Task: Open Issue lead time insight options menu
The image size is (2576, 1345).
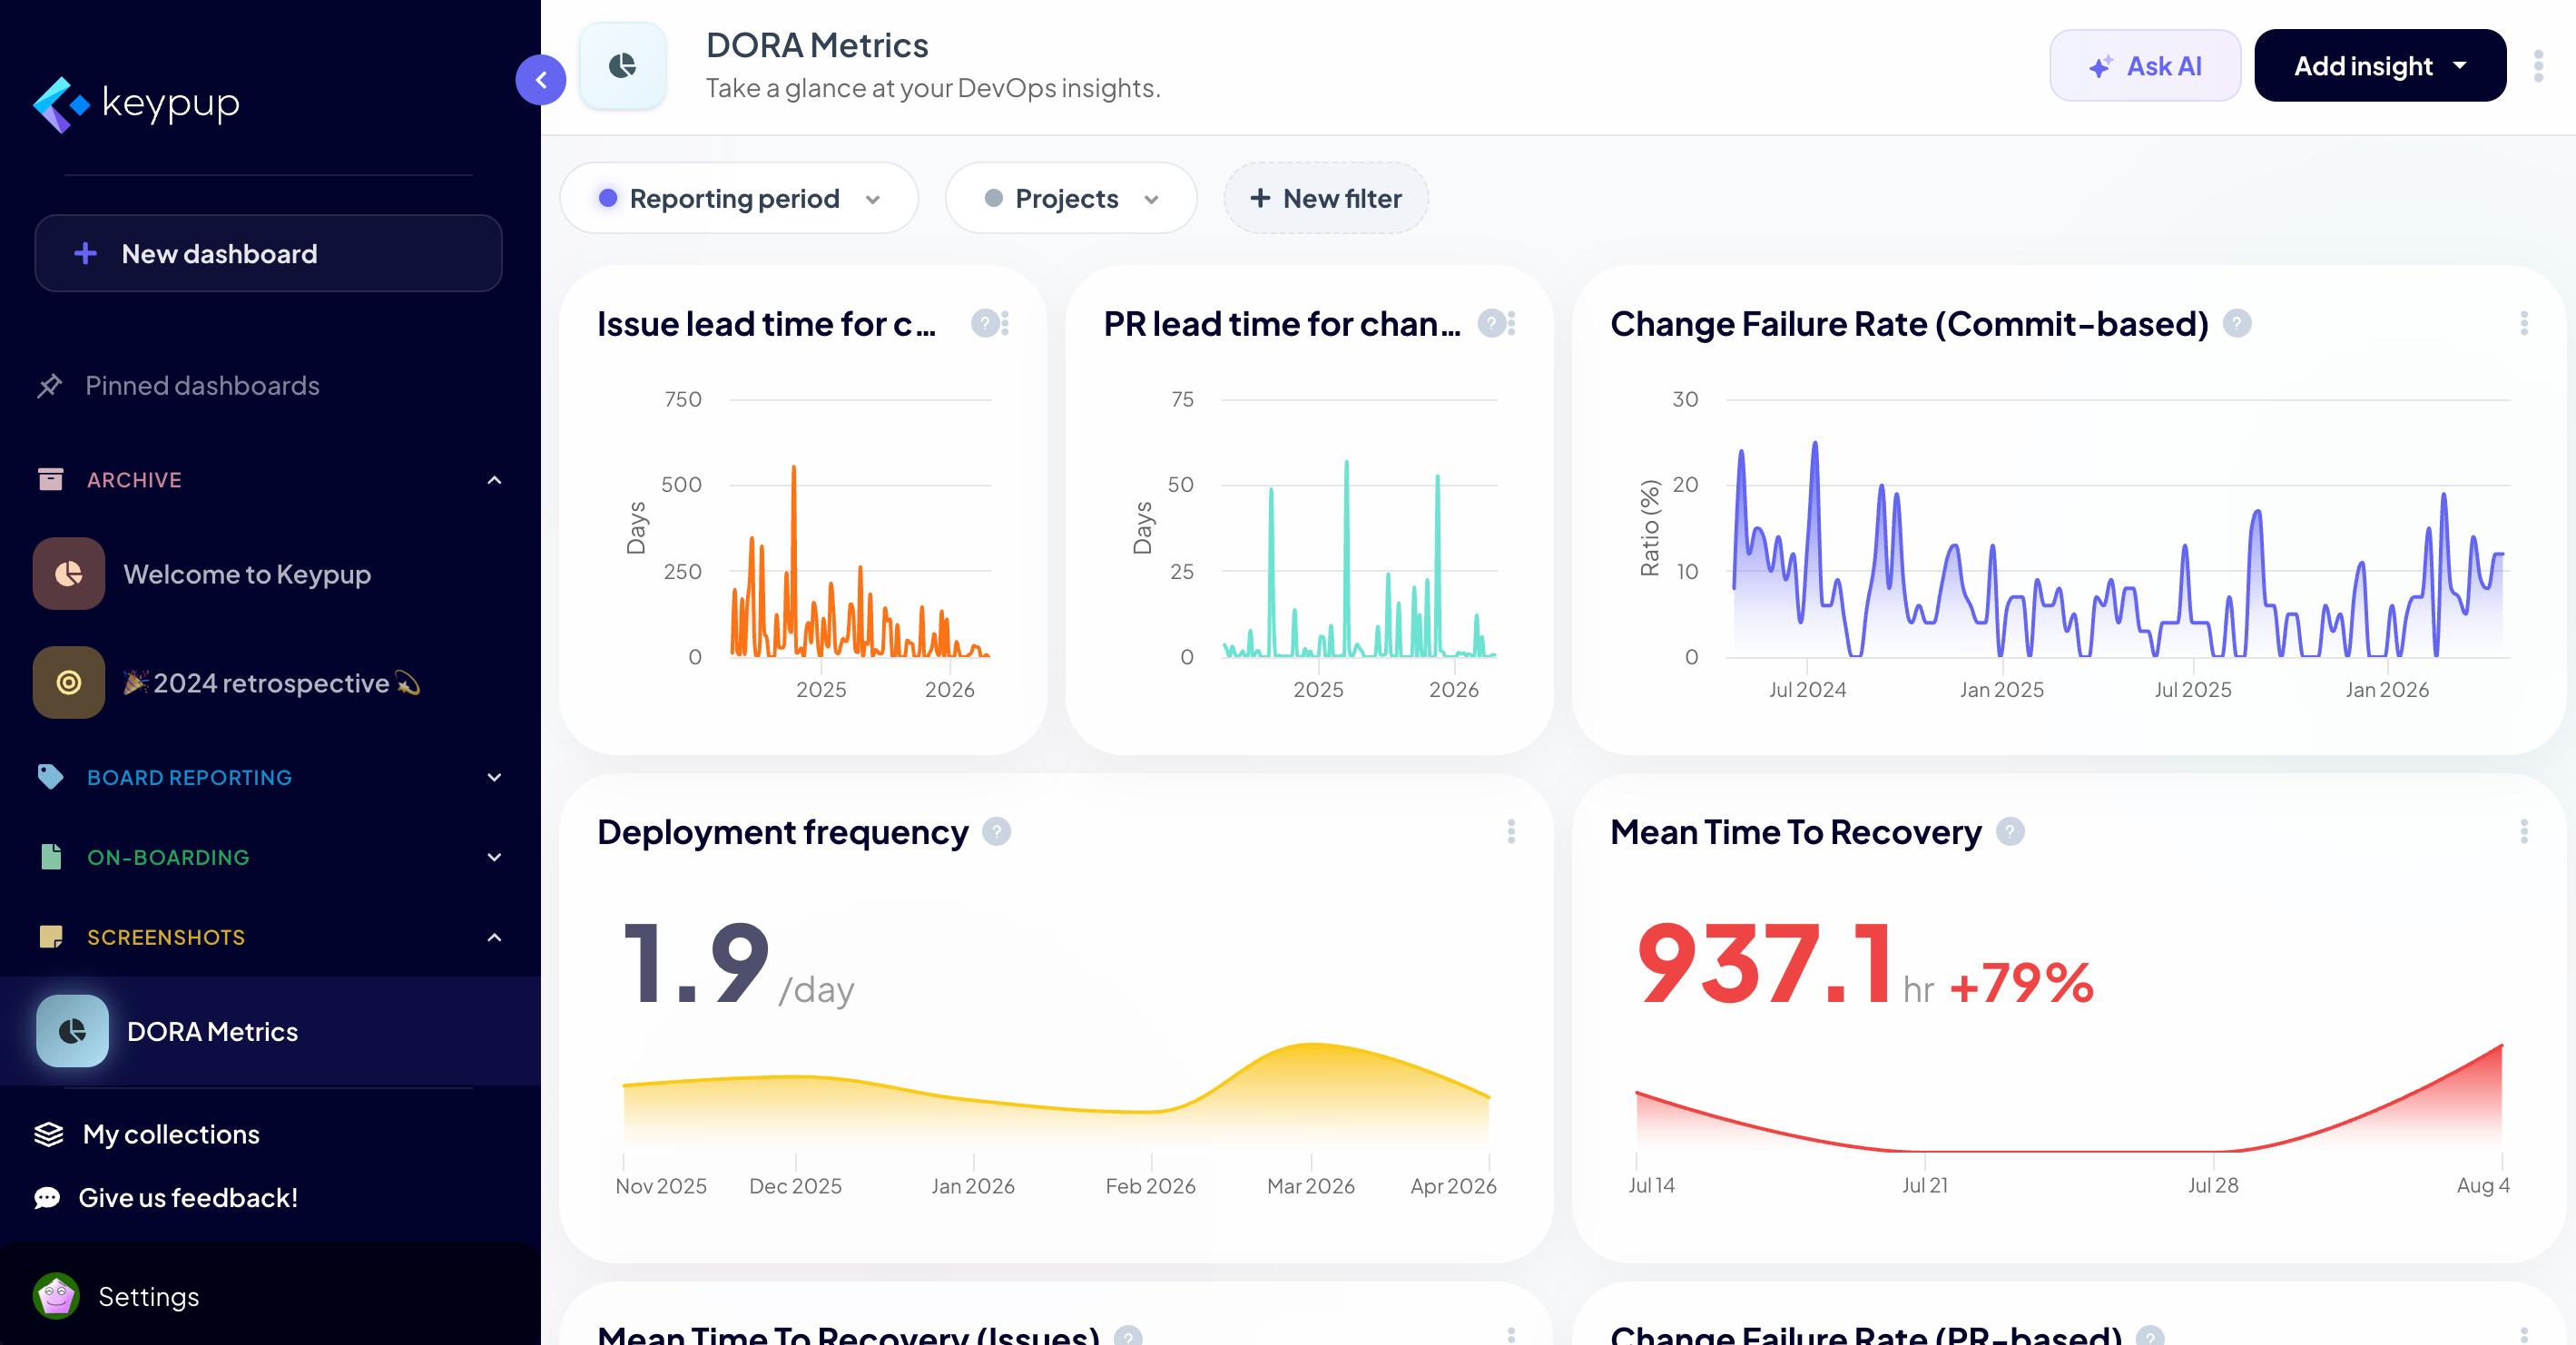Action: pos(1005,324)
